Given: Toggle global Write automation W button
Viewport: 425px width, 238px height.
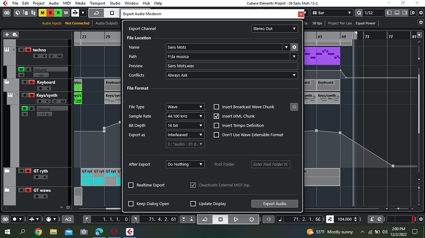Looking at the screenshot, I should pyautogui.click(x=66, y=13).
